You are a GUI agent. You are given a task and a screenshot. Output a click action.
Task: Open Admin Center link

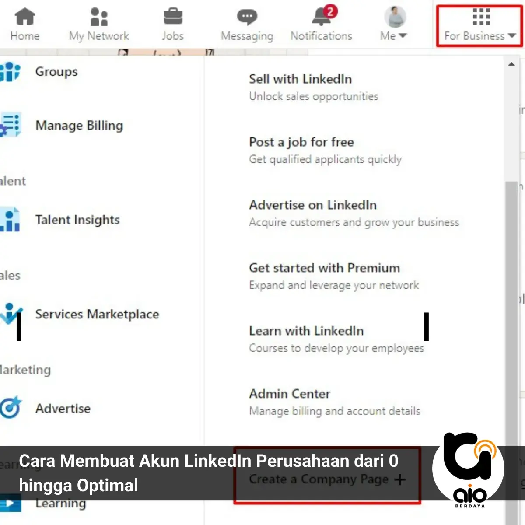click(x=290, y=394)
